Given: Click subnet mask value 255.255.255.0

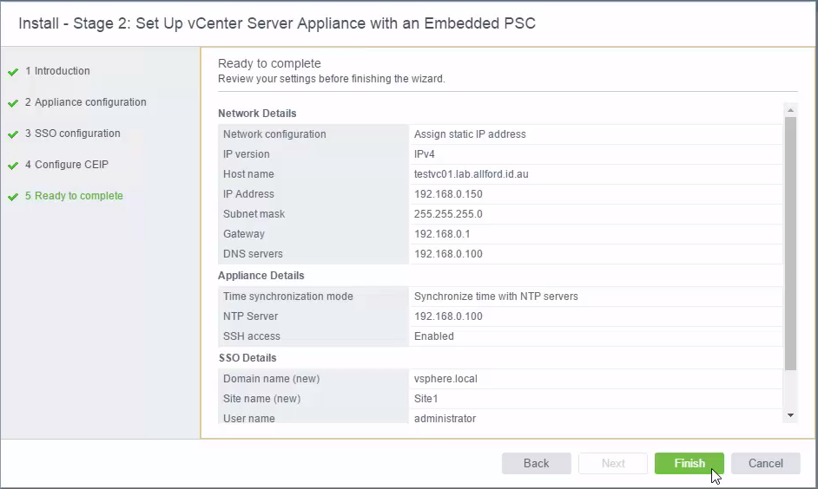Looking at the screenshot, I should (x=448, y=214).
